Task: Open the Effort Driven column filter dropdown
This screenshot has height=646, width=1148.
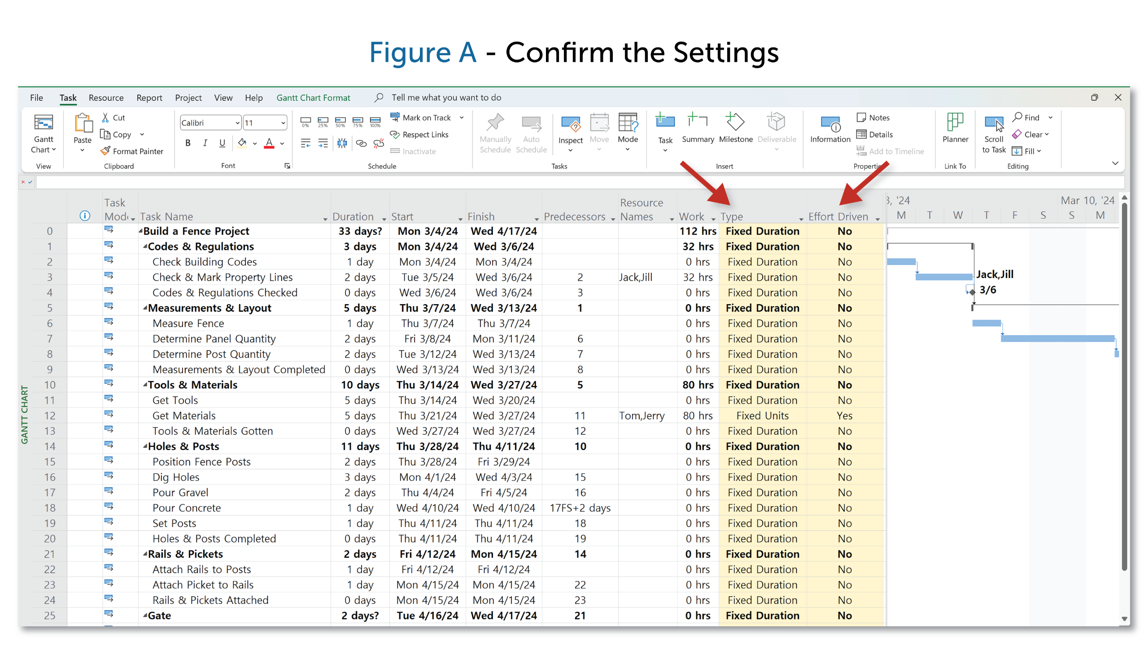Action: [877, 218]
